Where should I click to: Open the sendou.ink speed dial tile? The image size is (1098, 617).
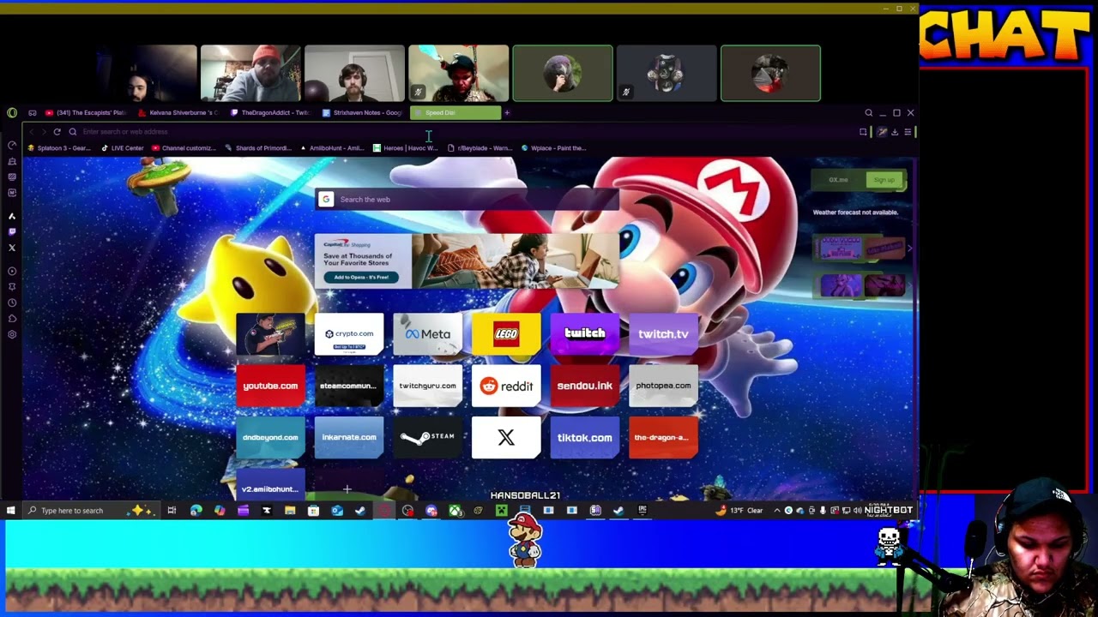click(585, 386)
